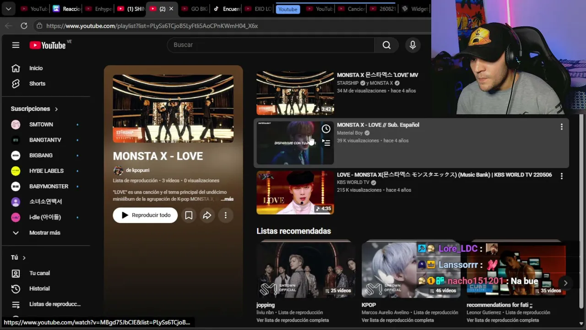Open playlist more-options three-dot menu
586x330 pixels.
(226, 215)
